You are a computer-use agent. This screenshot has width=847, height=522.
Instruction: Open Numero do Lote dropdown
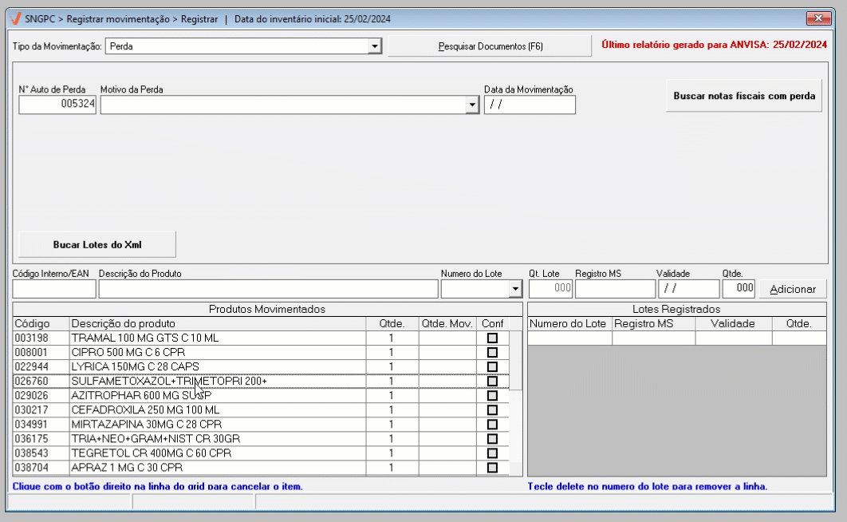[514, 289]
